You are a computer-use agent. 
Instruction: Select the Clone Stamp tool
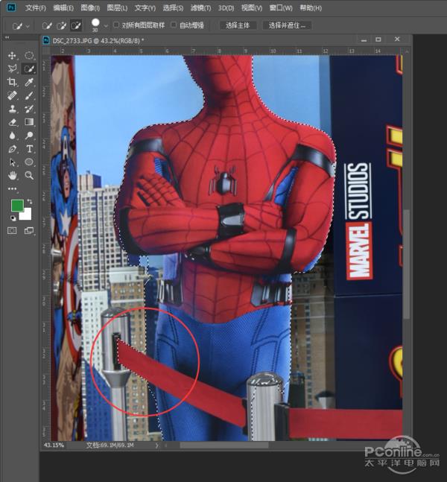12,109
